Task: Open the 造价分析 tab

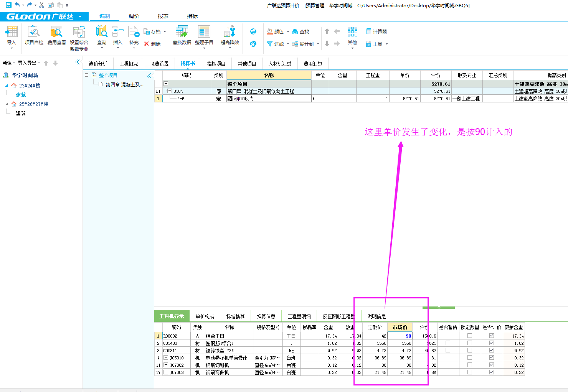Action: (98, 64)
